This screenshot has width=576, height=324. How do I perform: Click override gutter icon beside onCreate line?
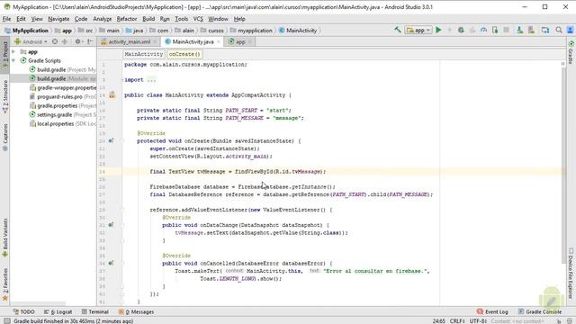(111, 140)
